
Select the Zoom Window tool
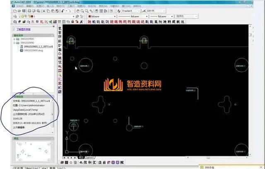coord(87,11)
